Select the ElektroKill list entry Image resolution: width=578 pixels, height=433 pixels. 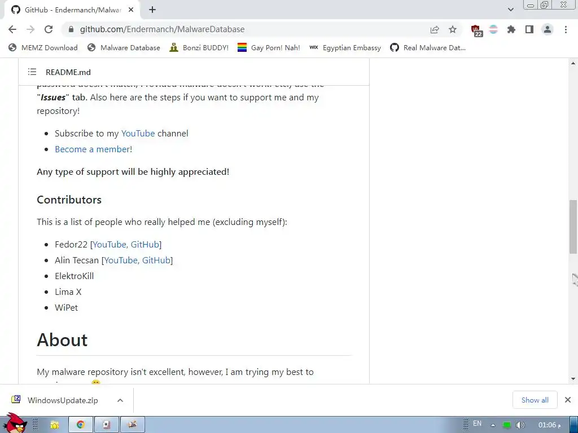pyautogui.click(x=74, y=276)
